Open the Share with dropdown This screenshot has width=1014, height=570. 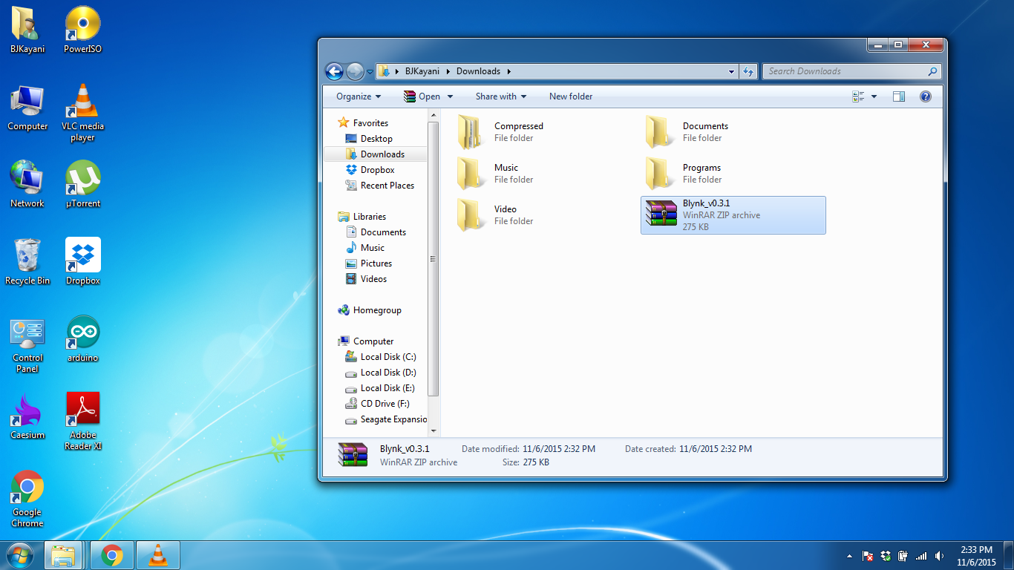(501, 96)
